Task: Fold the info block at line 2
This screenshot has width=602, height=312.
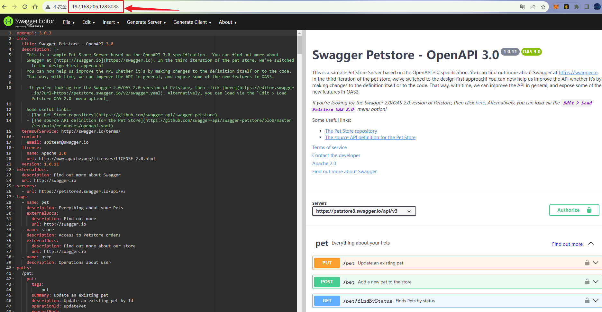Action: coord(14,39)
